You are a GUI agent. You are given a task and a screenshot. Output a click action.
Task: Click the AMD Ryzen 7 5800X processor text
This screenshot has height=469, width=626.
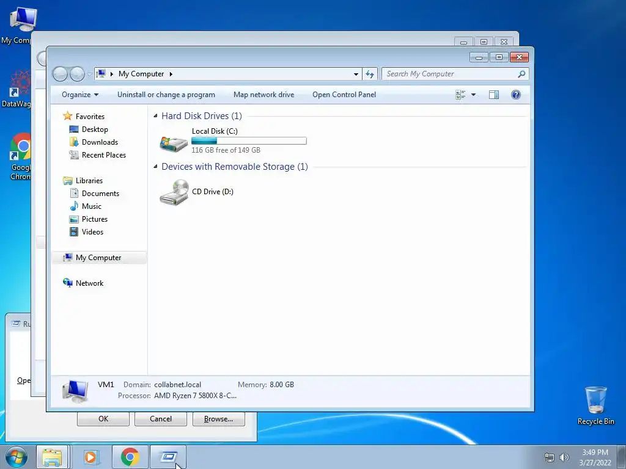point(195,396)
